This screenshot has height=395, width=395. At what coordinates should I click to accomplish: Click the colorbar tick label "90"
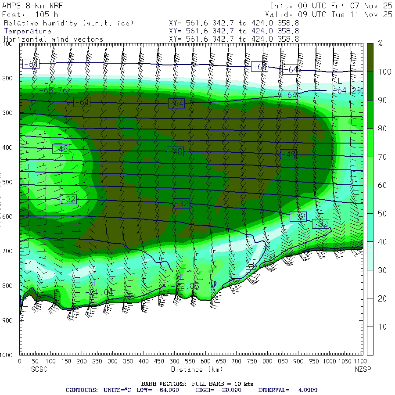pyautogui.click(x=382, y=100)
